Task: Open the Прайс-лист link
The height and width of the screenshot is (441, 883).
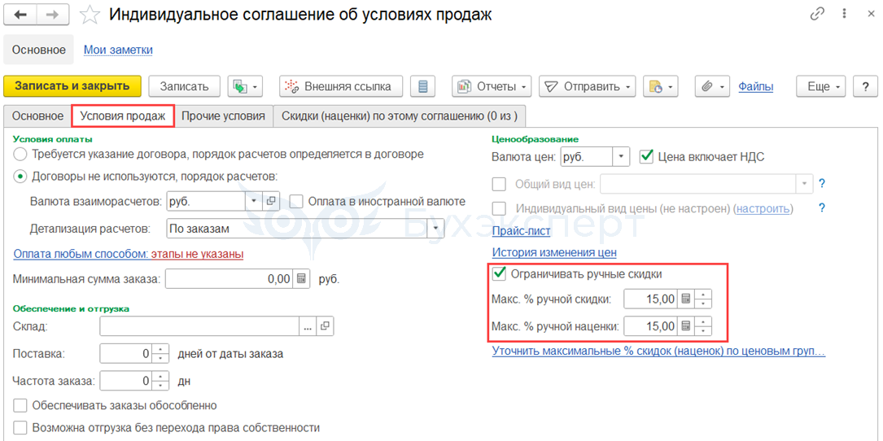Action: (x=522, y=230)
